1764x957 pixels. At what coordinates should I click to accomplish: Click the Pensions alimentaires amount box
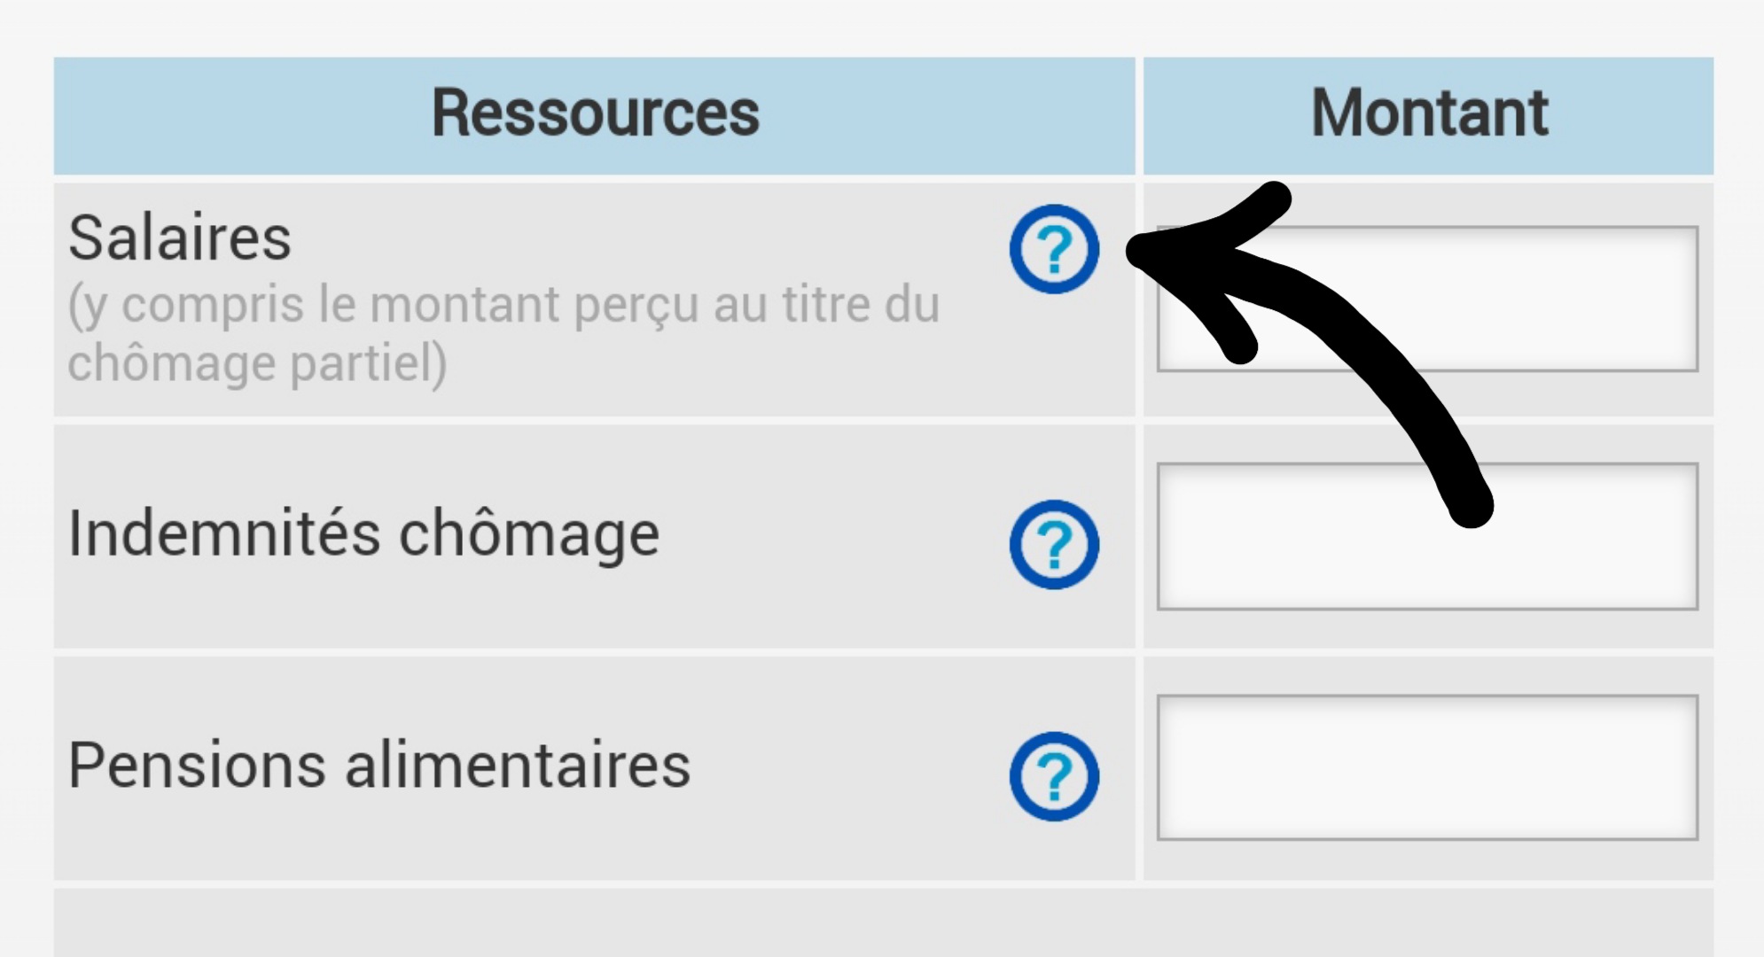(x=1427, y=767)
